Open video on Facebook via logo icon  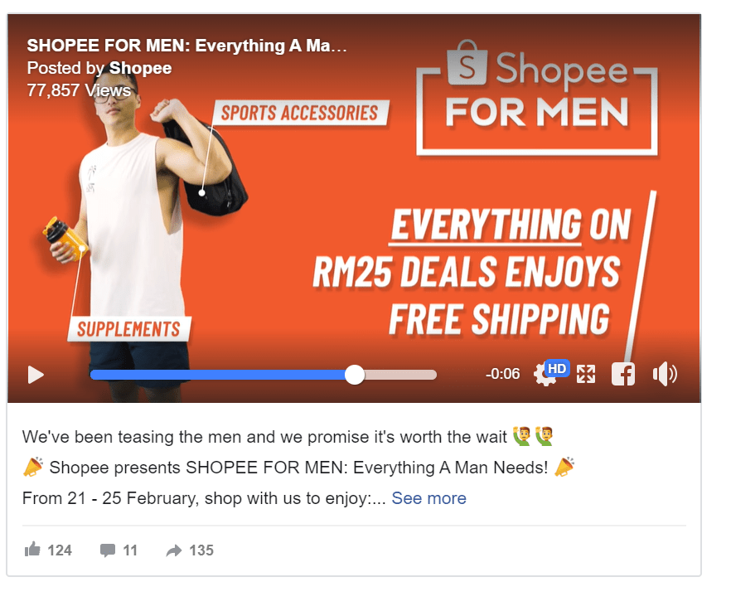pyautogui.click(x=623, y=374)
